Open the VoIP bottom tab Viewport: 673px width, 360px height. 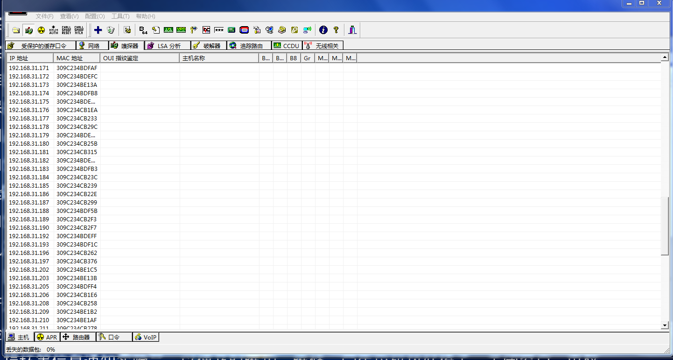point(146,337)
